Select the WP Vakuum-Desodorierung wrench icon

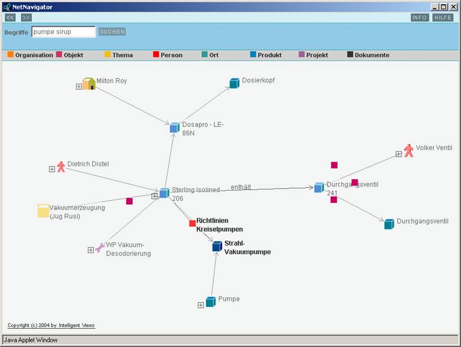[x=100, y=248]
